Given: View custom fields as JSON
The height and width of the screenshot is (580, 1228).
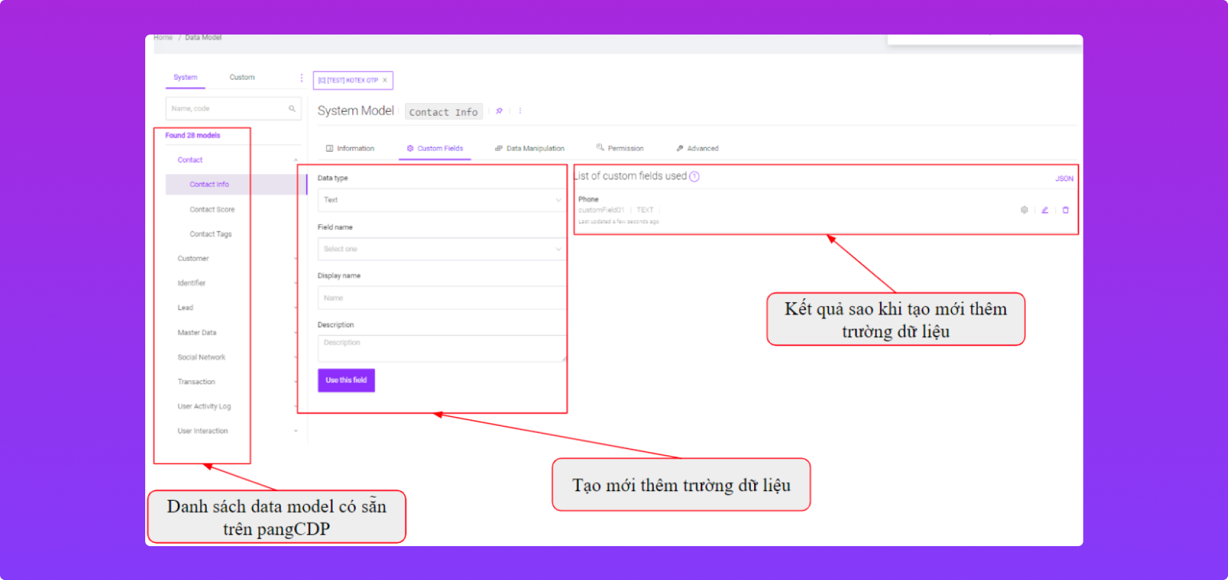Looking at the screenshot, I should click(x=1064, y=179).
